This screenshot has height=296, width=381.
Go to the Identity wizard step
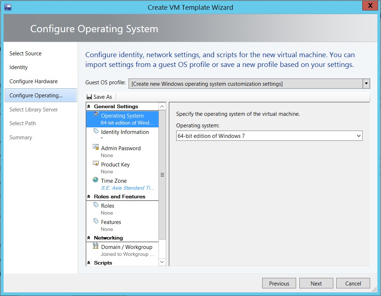point(18,67)
